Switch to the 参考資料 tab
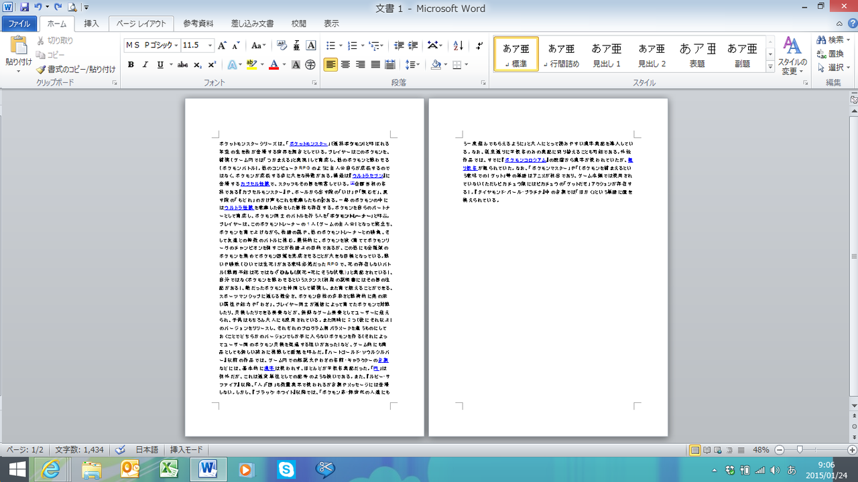Viewport: 858px width, 482px height. [198, 23]
